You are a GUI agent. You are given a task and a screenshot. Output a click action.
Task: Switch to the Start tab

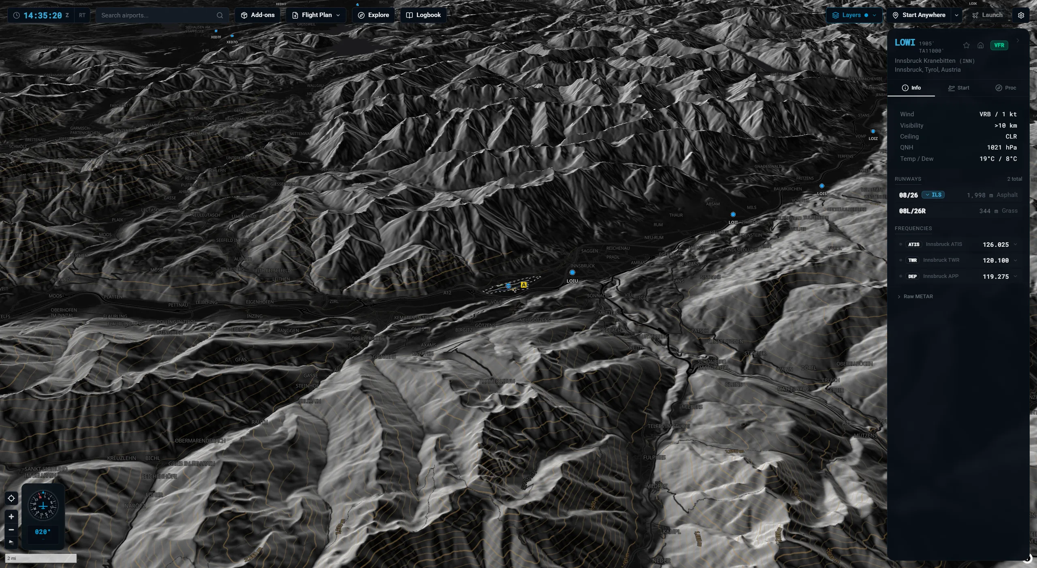958,88
